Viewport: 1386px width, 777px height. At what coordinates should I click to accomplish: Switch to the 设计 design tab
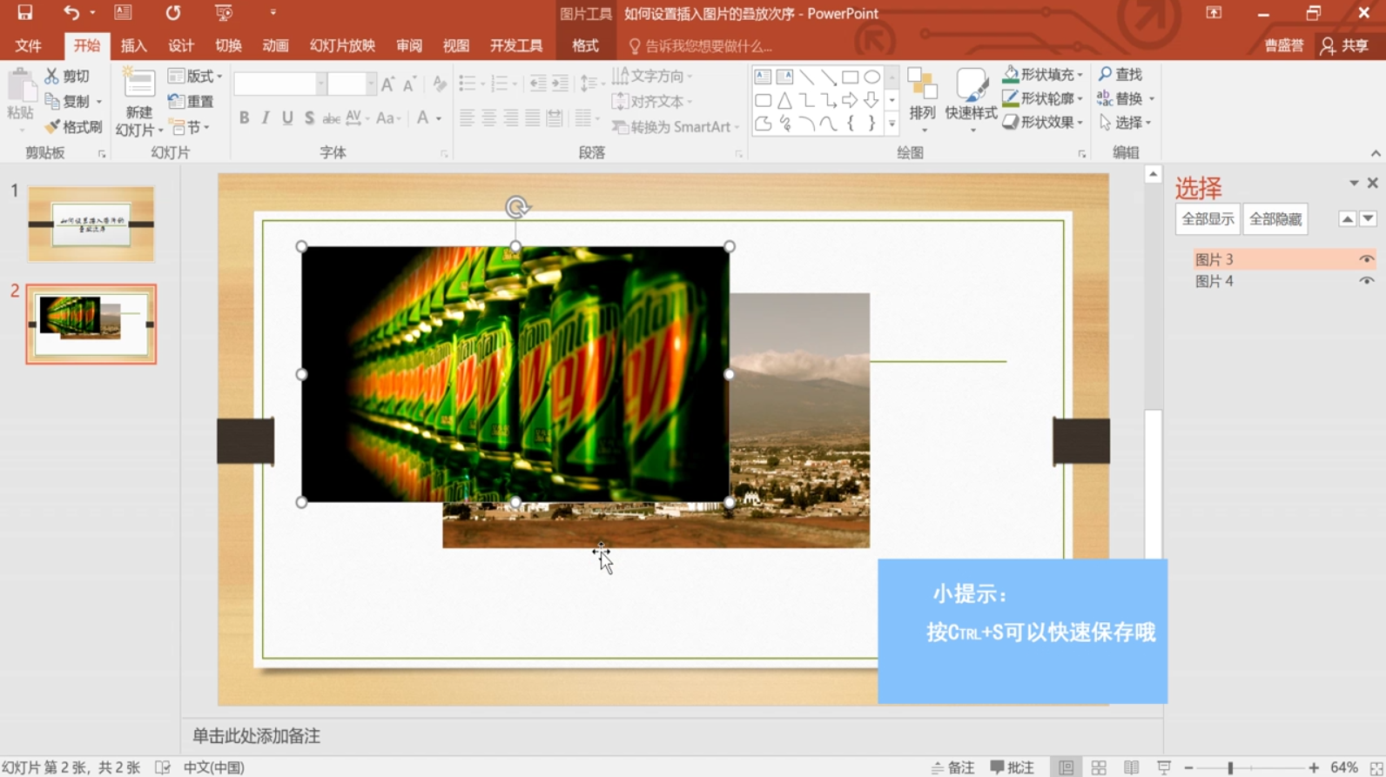click(x=181, y=45)
